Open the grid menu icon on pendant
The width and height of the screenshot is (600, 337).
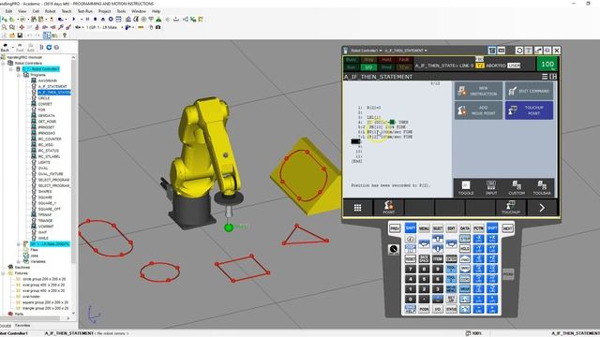(358, 208)
